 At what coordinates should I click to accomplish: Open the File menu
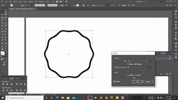pyautogui.click(x=6, y=2)
